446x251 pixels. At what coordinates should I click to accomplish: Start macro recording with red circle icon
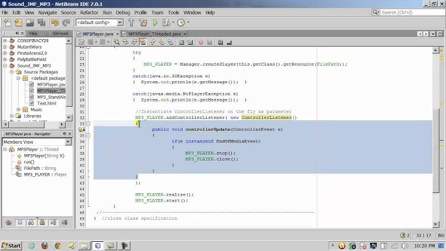201,42
